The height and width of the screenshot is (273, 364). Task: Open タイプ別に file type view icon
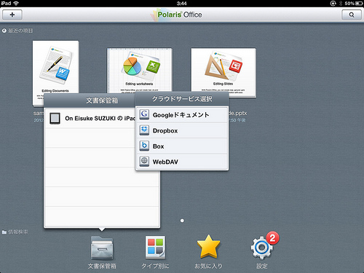click(x=155, y=248)
